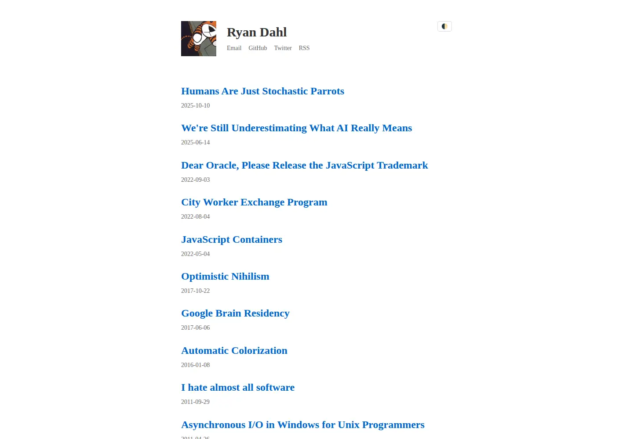
Task: Open 'Google Brain Residency' post
Action: coord(235,313)
